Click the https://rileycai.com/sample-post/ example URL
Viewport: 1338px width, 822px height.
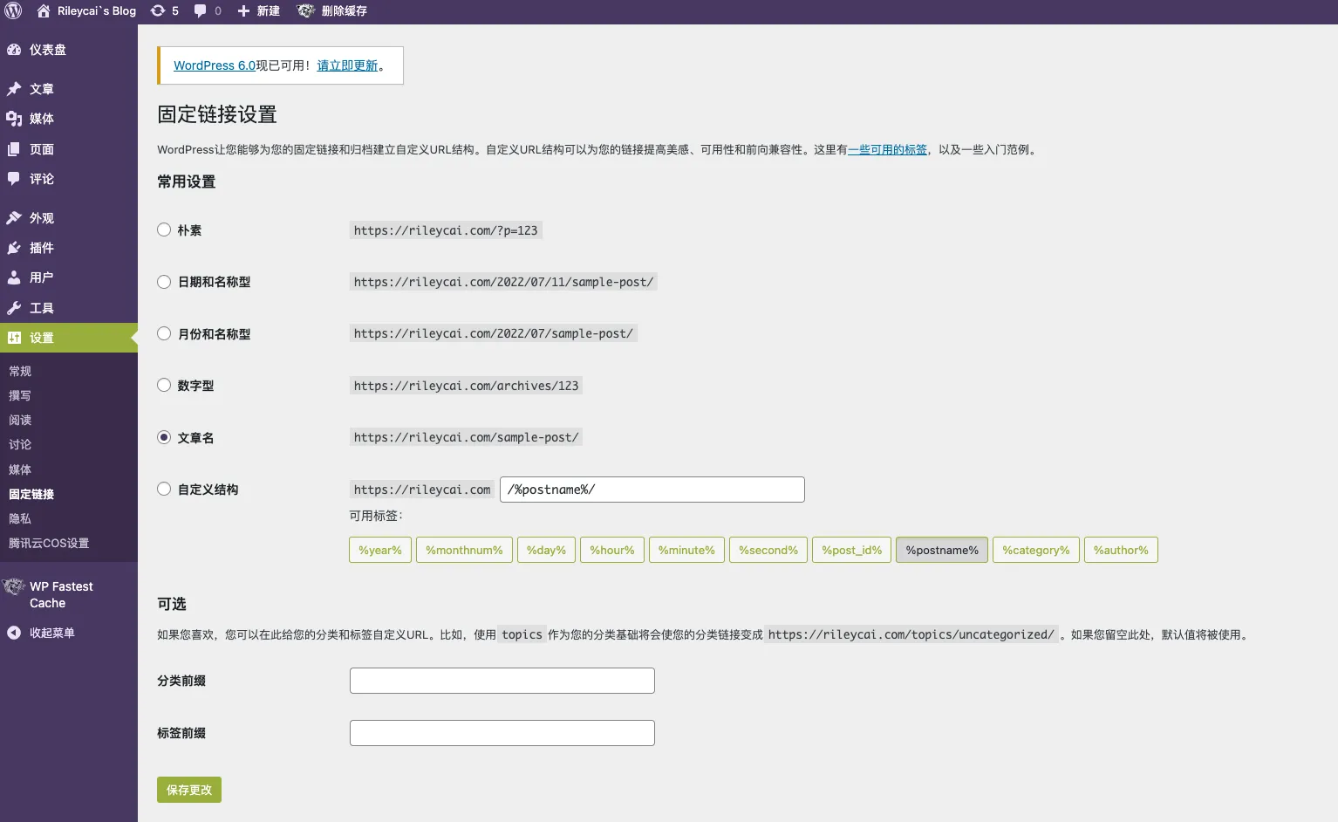[466, 437]
